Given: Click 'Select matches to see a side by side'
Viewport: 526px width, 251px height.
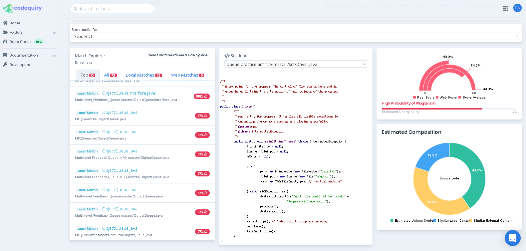Looking at the screenshot, I should tap(177, 55).
